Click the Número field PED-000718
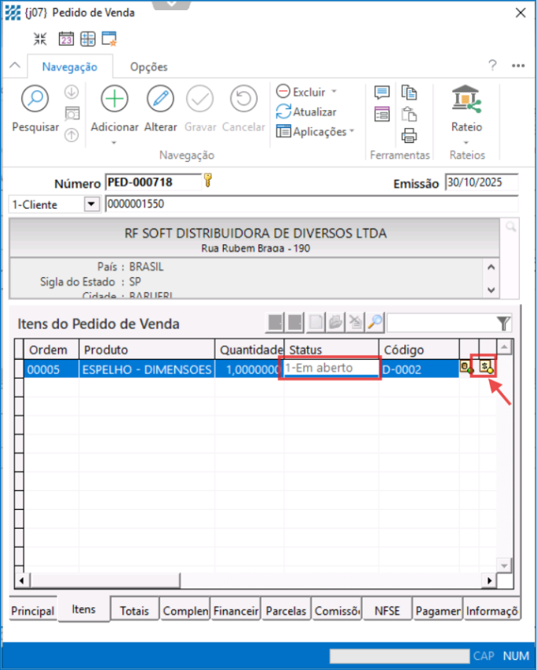Image resolution: width=537 pixels, height=670 pixels. click(152, 182)
